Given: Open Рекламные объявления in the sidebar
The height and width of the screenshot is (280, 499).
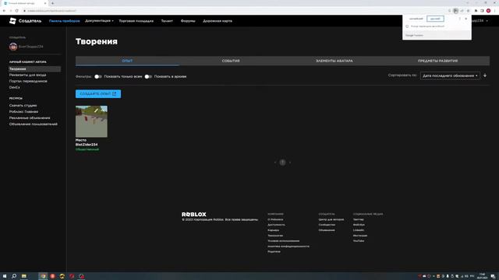Looking at the screenshot, I should (x=30, y=117).
